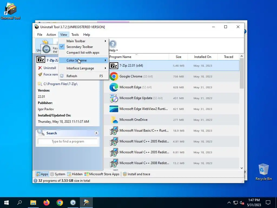
Task: Click the Refresh menu item icon
Action: [62, 76]
